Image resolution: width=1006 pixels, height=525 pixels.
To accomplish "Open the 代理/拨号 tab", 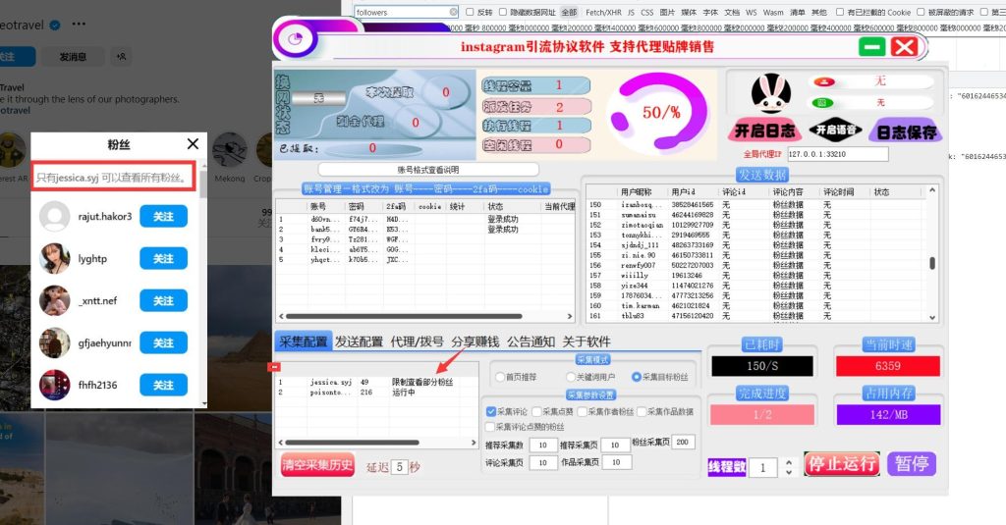I will (418, 341).
